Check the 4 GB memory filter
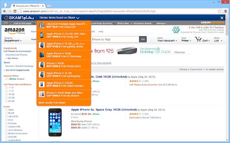230x143 pixels. pos(6,87)
